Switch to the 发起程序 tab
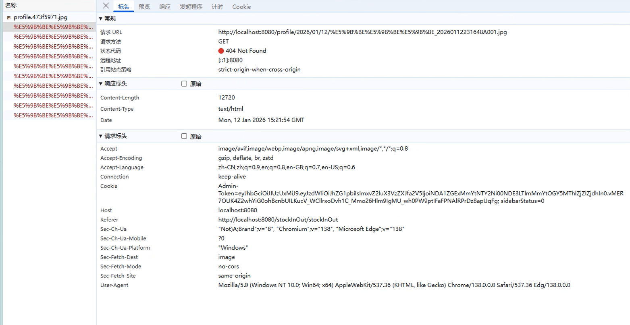This screenshot has height=325, width=630. coord(191,7)
